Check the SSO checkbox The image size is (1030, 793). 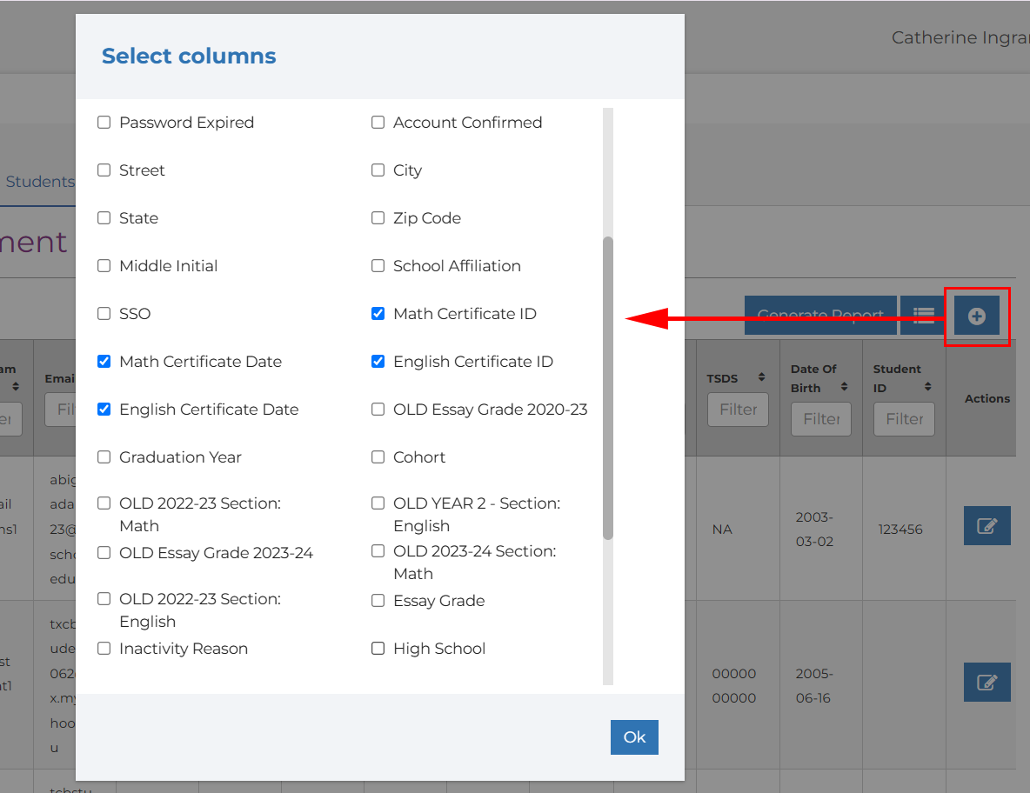104,313
